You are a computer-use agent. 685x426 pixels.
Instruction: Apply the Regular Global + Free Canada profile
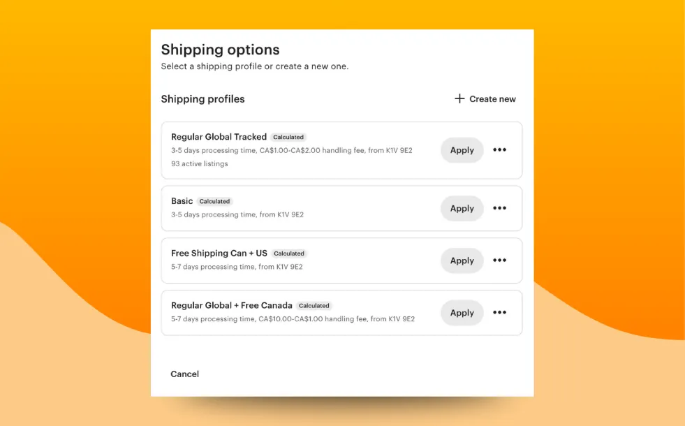pos(462,313)
